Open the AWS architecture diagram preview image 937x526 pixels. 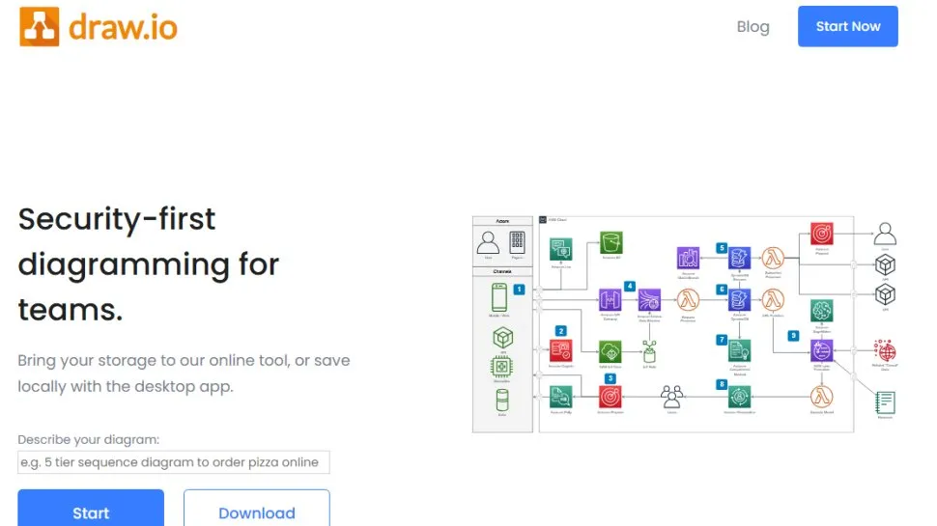[x=686, y=324]
